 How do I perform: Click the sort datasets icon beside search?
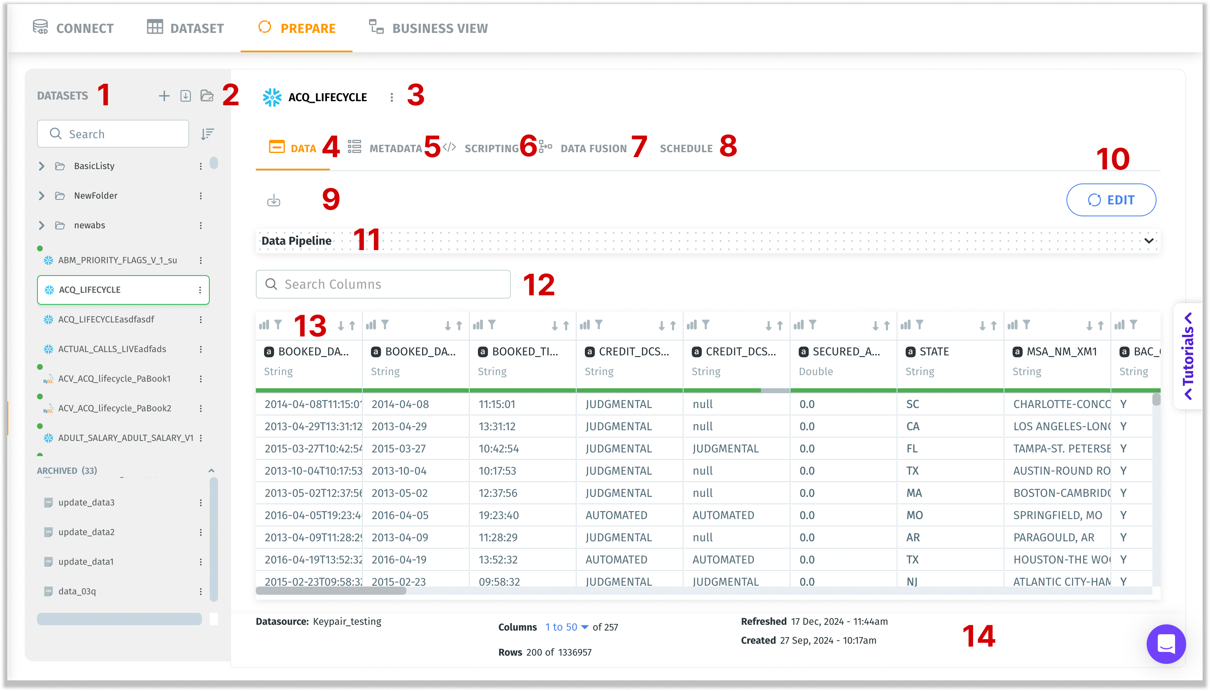point(207,134)
